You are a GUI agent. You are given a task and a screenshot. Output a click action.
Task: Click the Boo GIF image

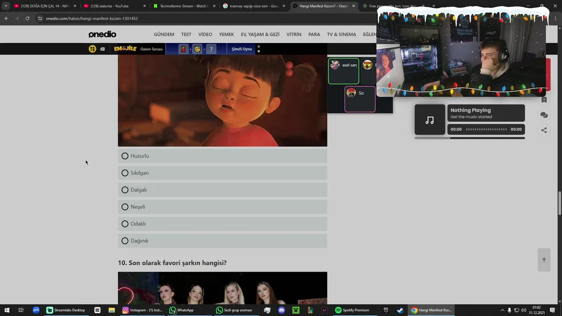pos(222,101)
